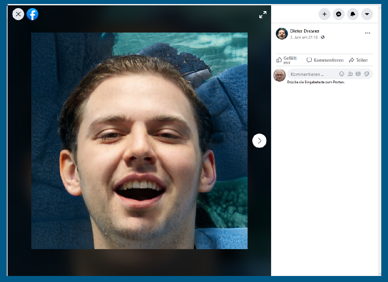Choose a sticker for the comment
Screen dimensions: 388x282
[x=367, y=74]
